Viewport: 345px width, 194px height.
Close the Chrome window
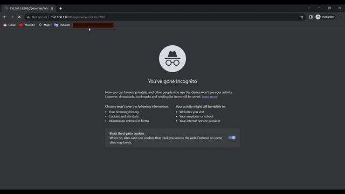(x=340, y=8)
